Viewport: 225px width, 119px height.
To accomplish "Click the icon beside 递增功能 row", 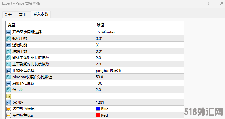I will tap(9, 45).
